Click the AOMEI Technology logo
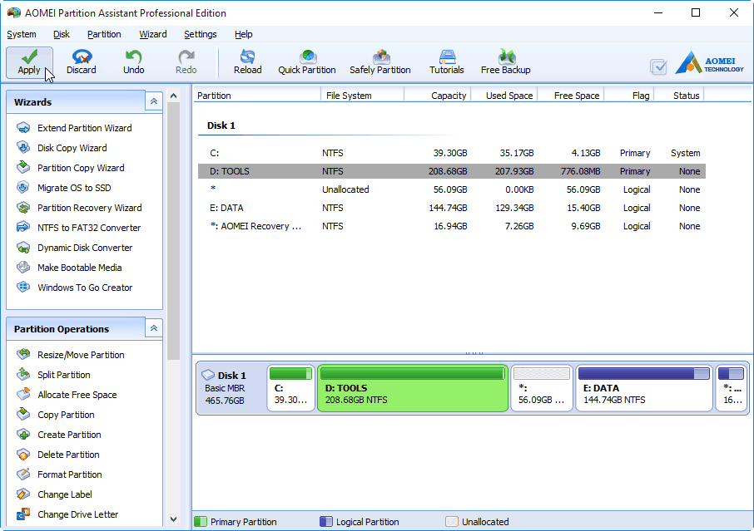 [709, 63]
